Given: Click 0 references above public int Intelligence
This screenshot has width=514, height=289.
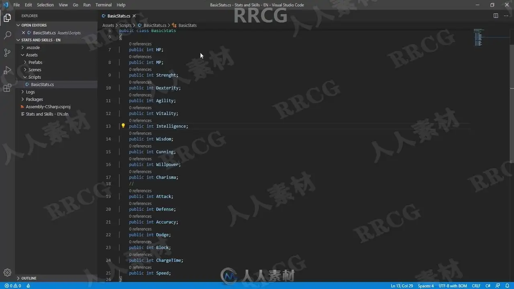Looking at the screenshot, I should [x=140, y=120].
